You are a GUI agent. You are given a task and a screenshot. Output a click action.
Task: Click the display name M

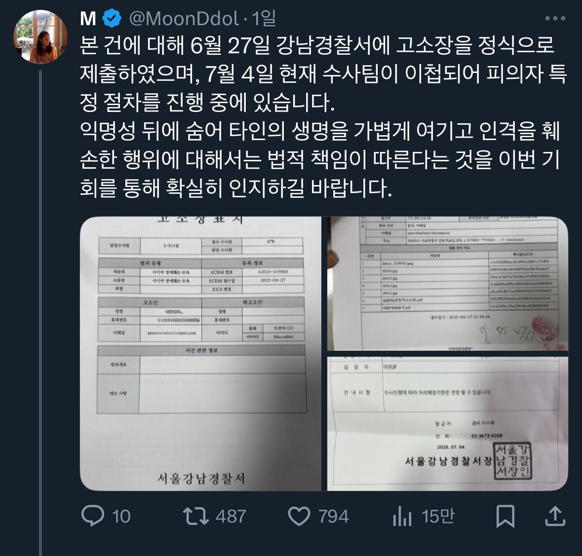tap(88, 19)
